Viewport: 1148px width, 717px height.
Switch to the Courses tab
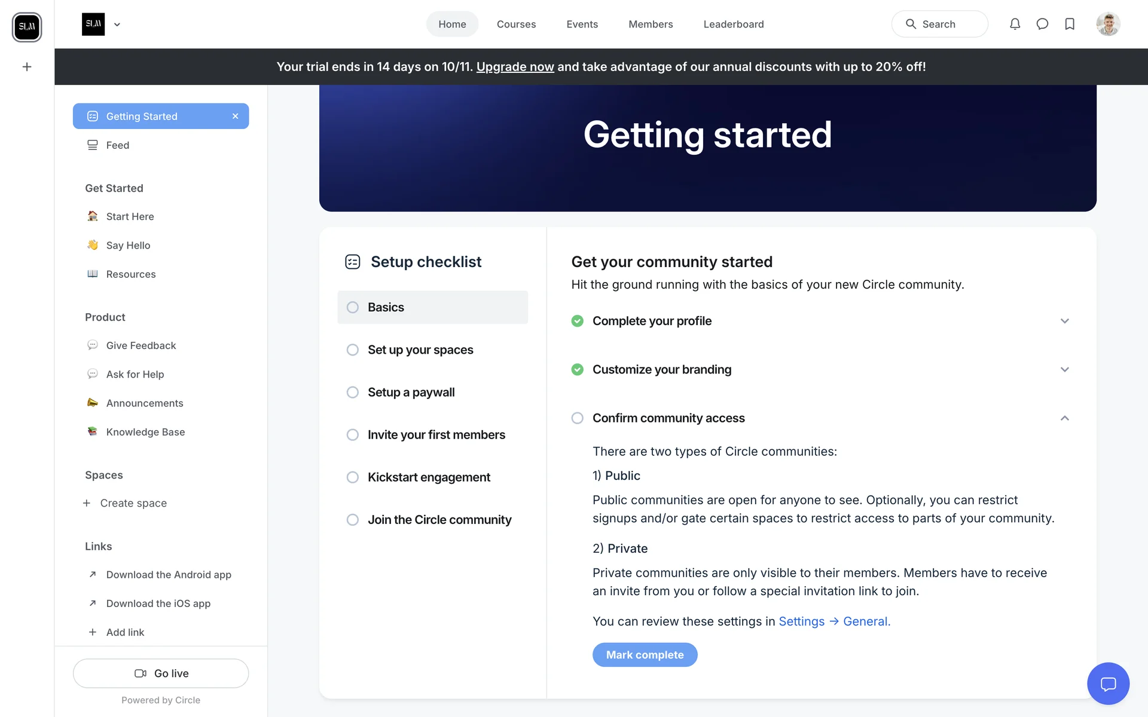tap(516, 24)
